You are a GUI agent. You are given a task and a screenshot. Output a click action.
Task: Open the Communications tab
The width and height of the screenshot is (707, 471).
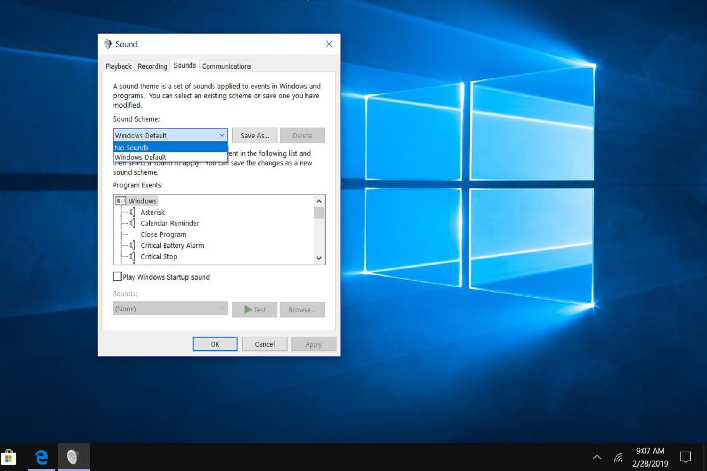click(227, 66)
